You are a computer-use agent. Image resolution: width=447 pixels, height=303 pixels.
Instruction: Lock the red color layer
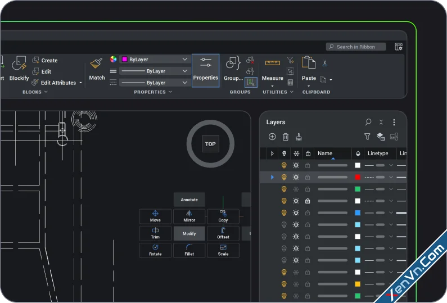pyautogui.click(x=308, y=177)
